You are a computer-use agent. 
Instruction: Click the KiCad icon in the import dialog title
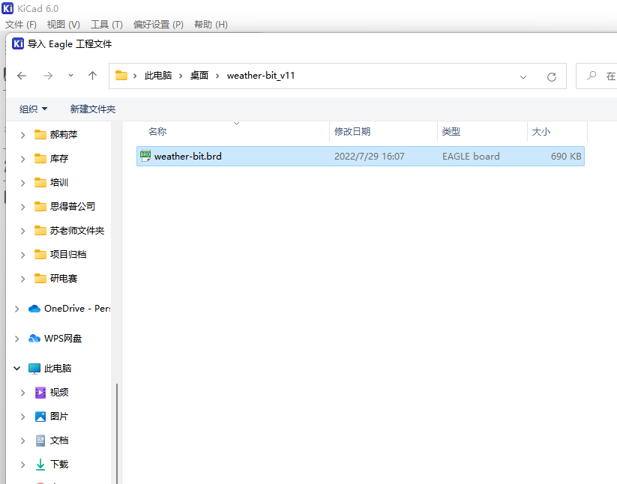tap(18, 43)
